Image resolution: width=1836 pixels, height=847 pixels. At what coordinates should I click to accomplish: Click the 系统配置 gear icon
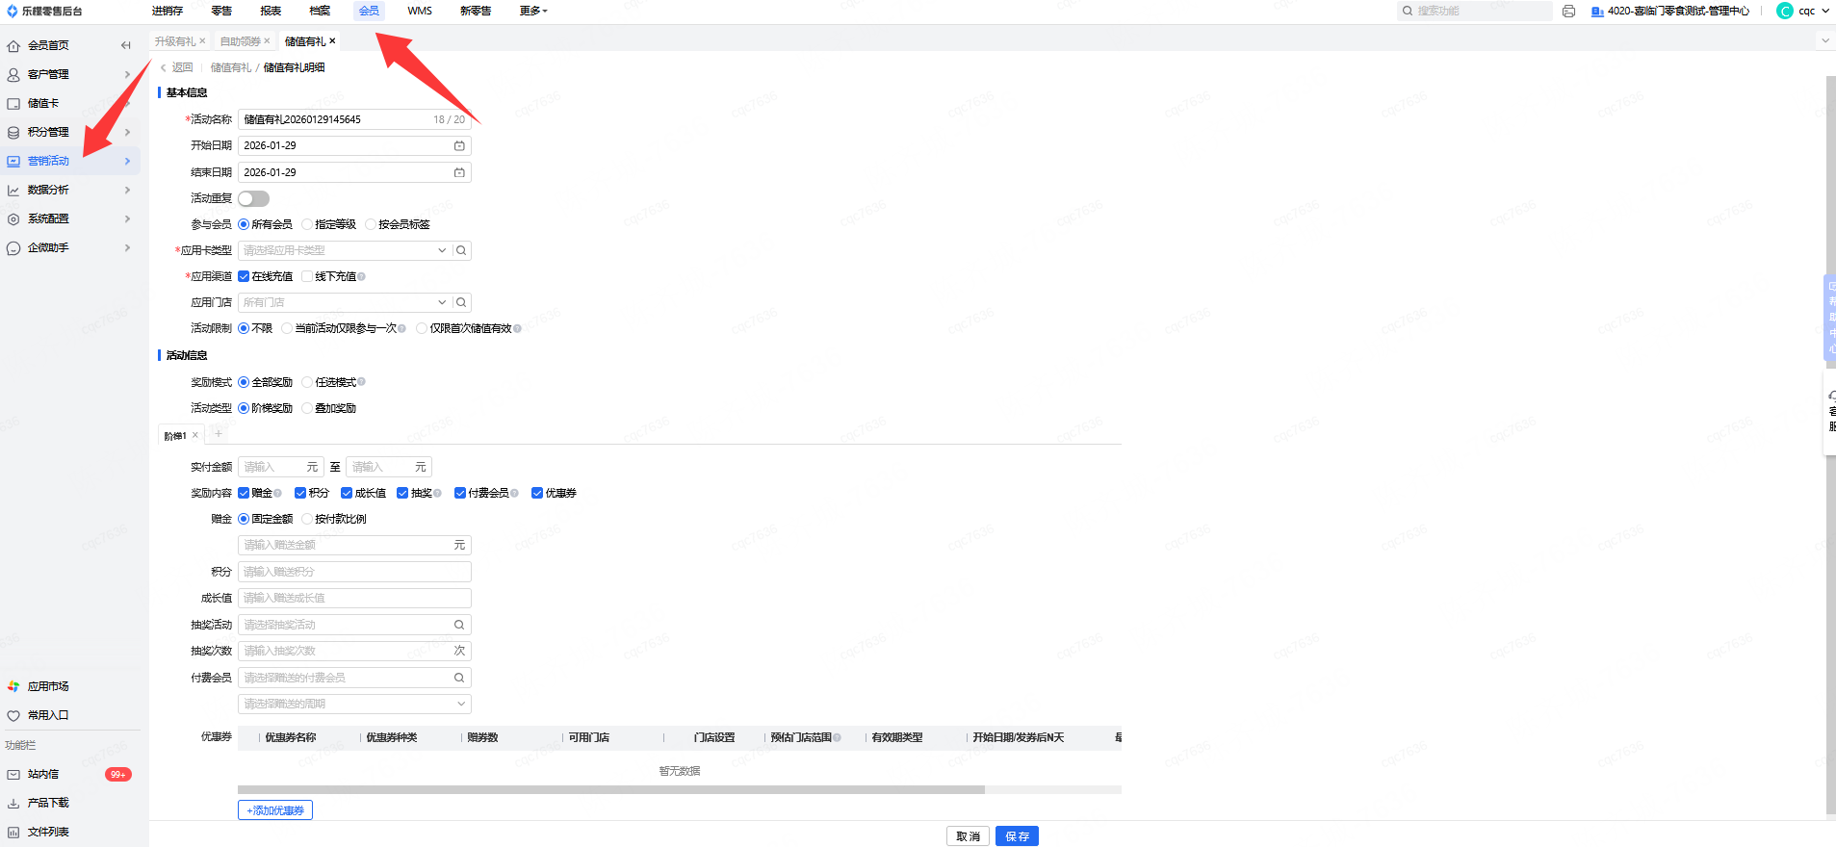click(x=13, y=218)
